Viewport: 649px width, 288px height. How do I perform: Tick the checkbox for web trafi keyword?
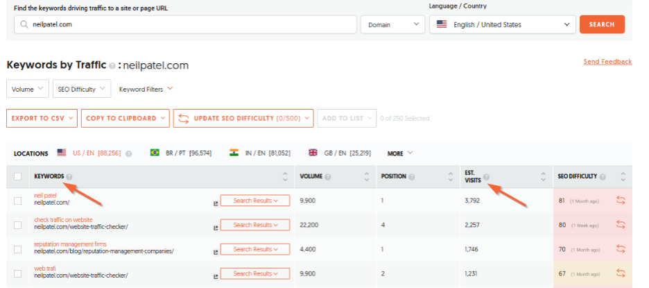(x=18, y=274)
